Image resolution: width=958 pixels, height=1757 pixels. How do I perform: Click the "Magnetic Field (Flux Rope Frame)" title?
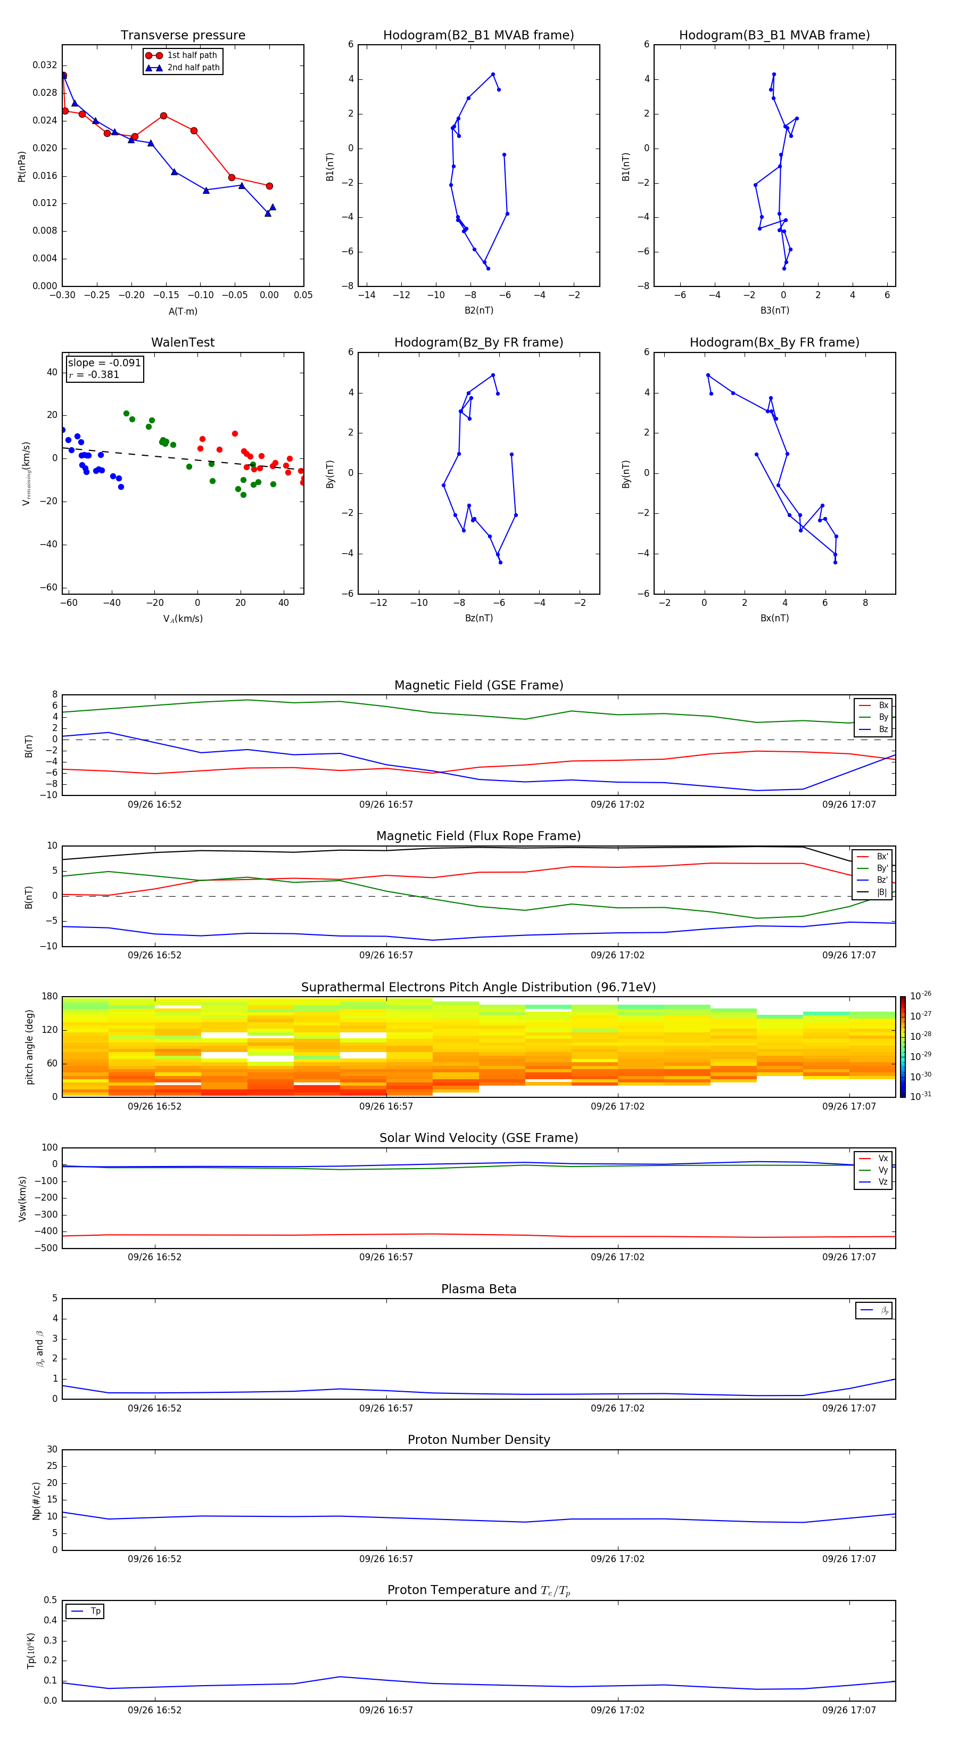(x=478, y=836)
